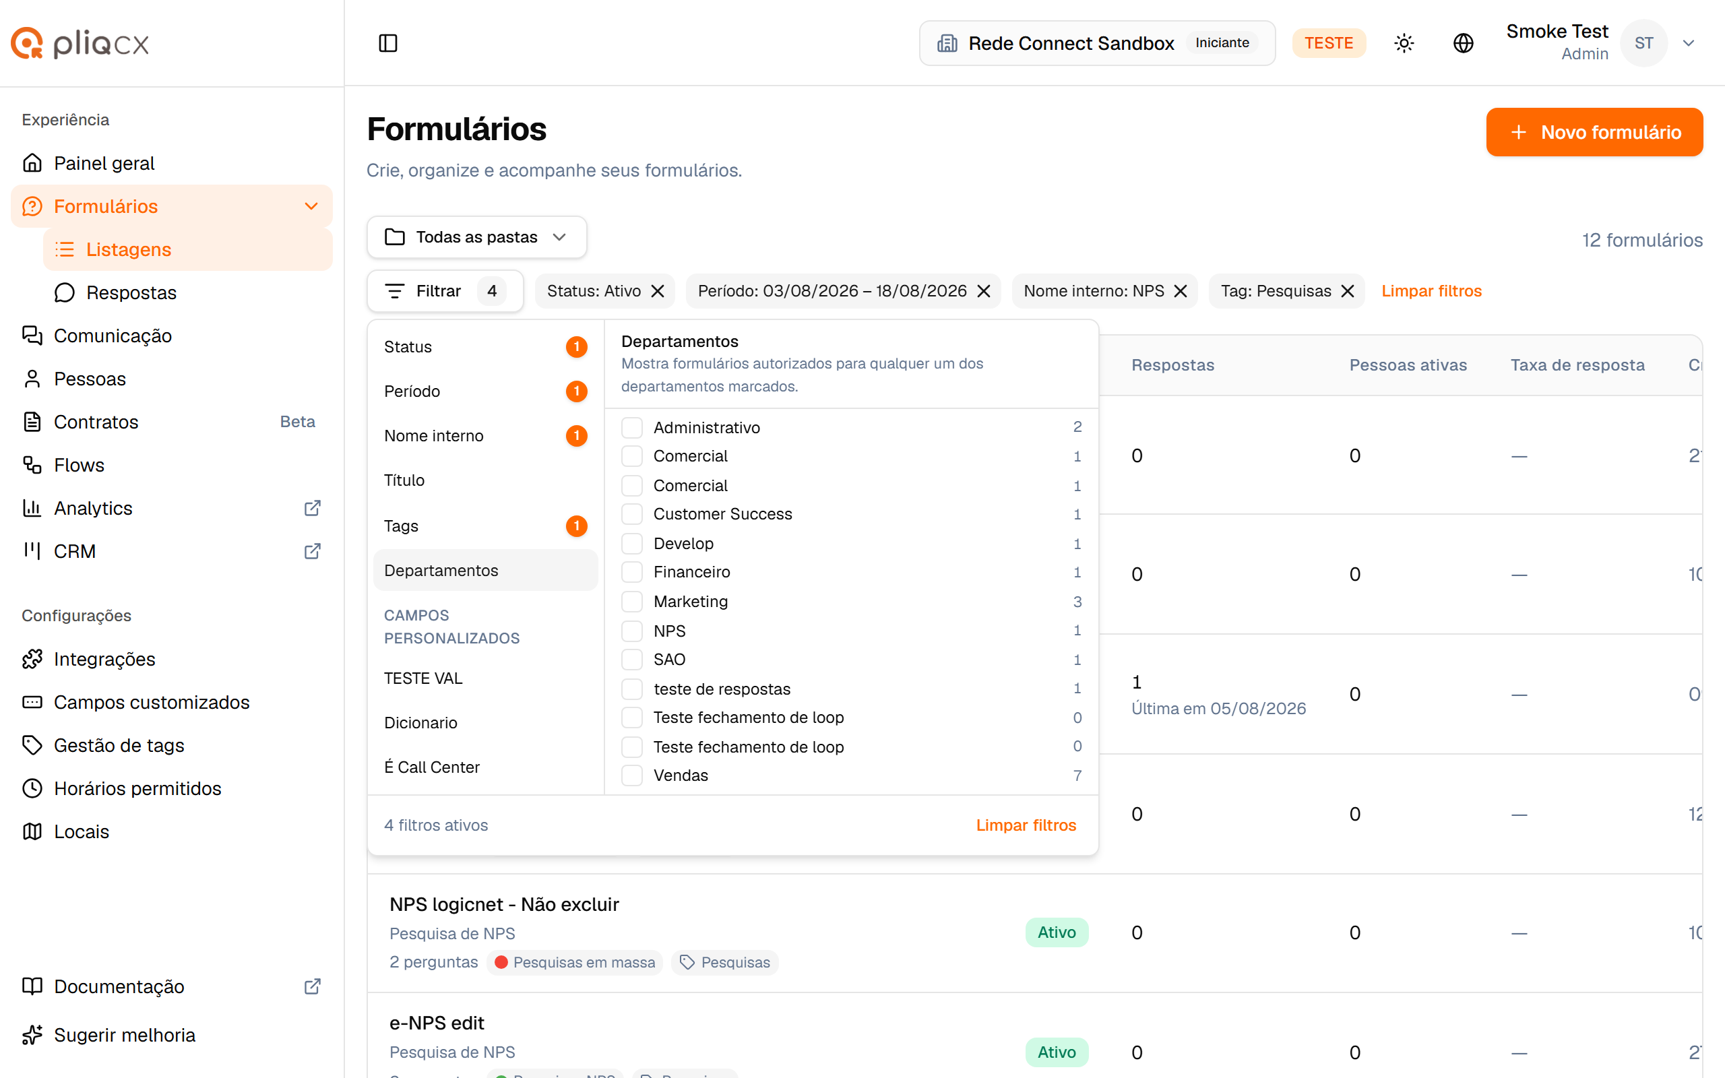Open Respostas in the sidebar
Viewport: 1725px width, 1078px height.
point(131,292)
